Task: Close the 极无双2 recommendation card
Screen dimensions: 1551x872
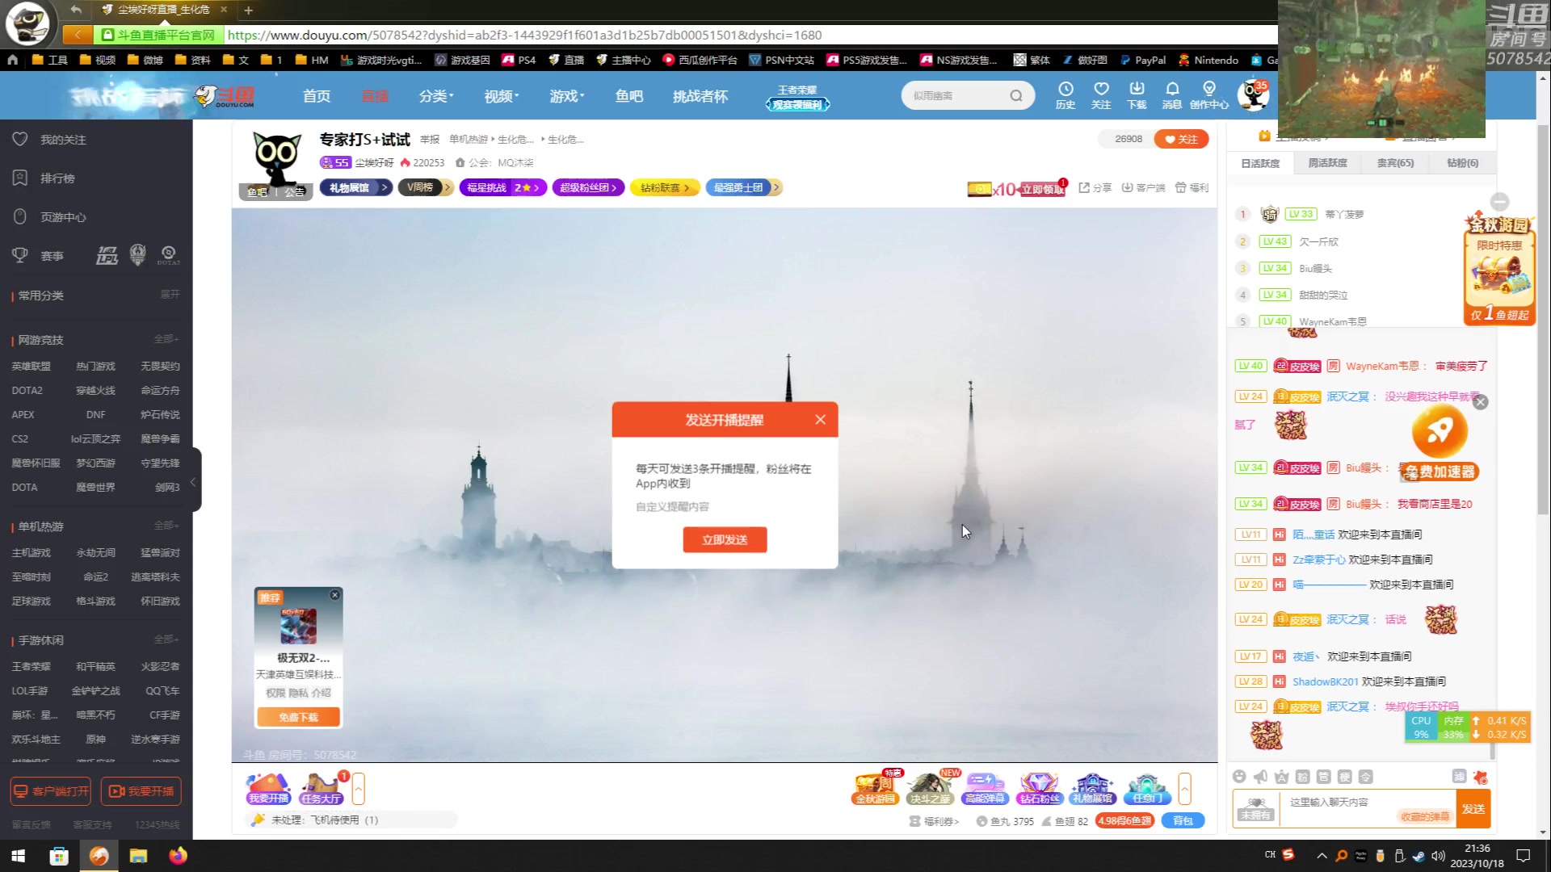Action: pos(334,595)
